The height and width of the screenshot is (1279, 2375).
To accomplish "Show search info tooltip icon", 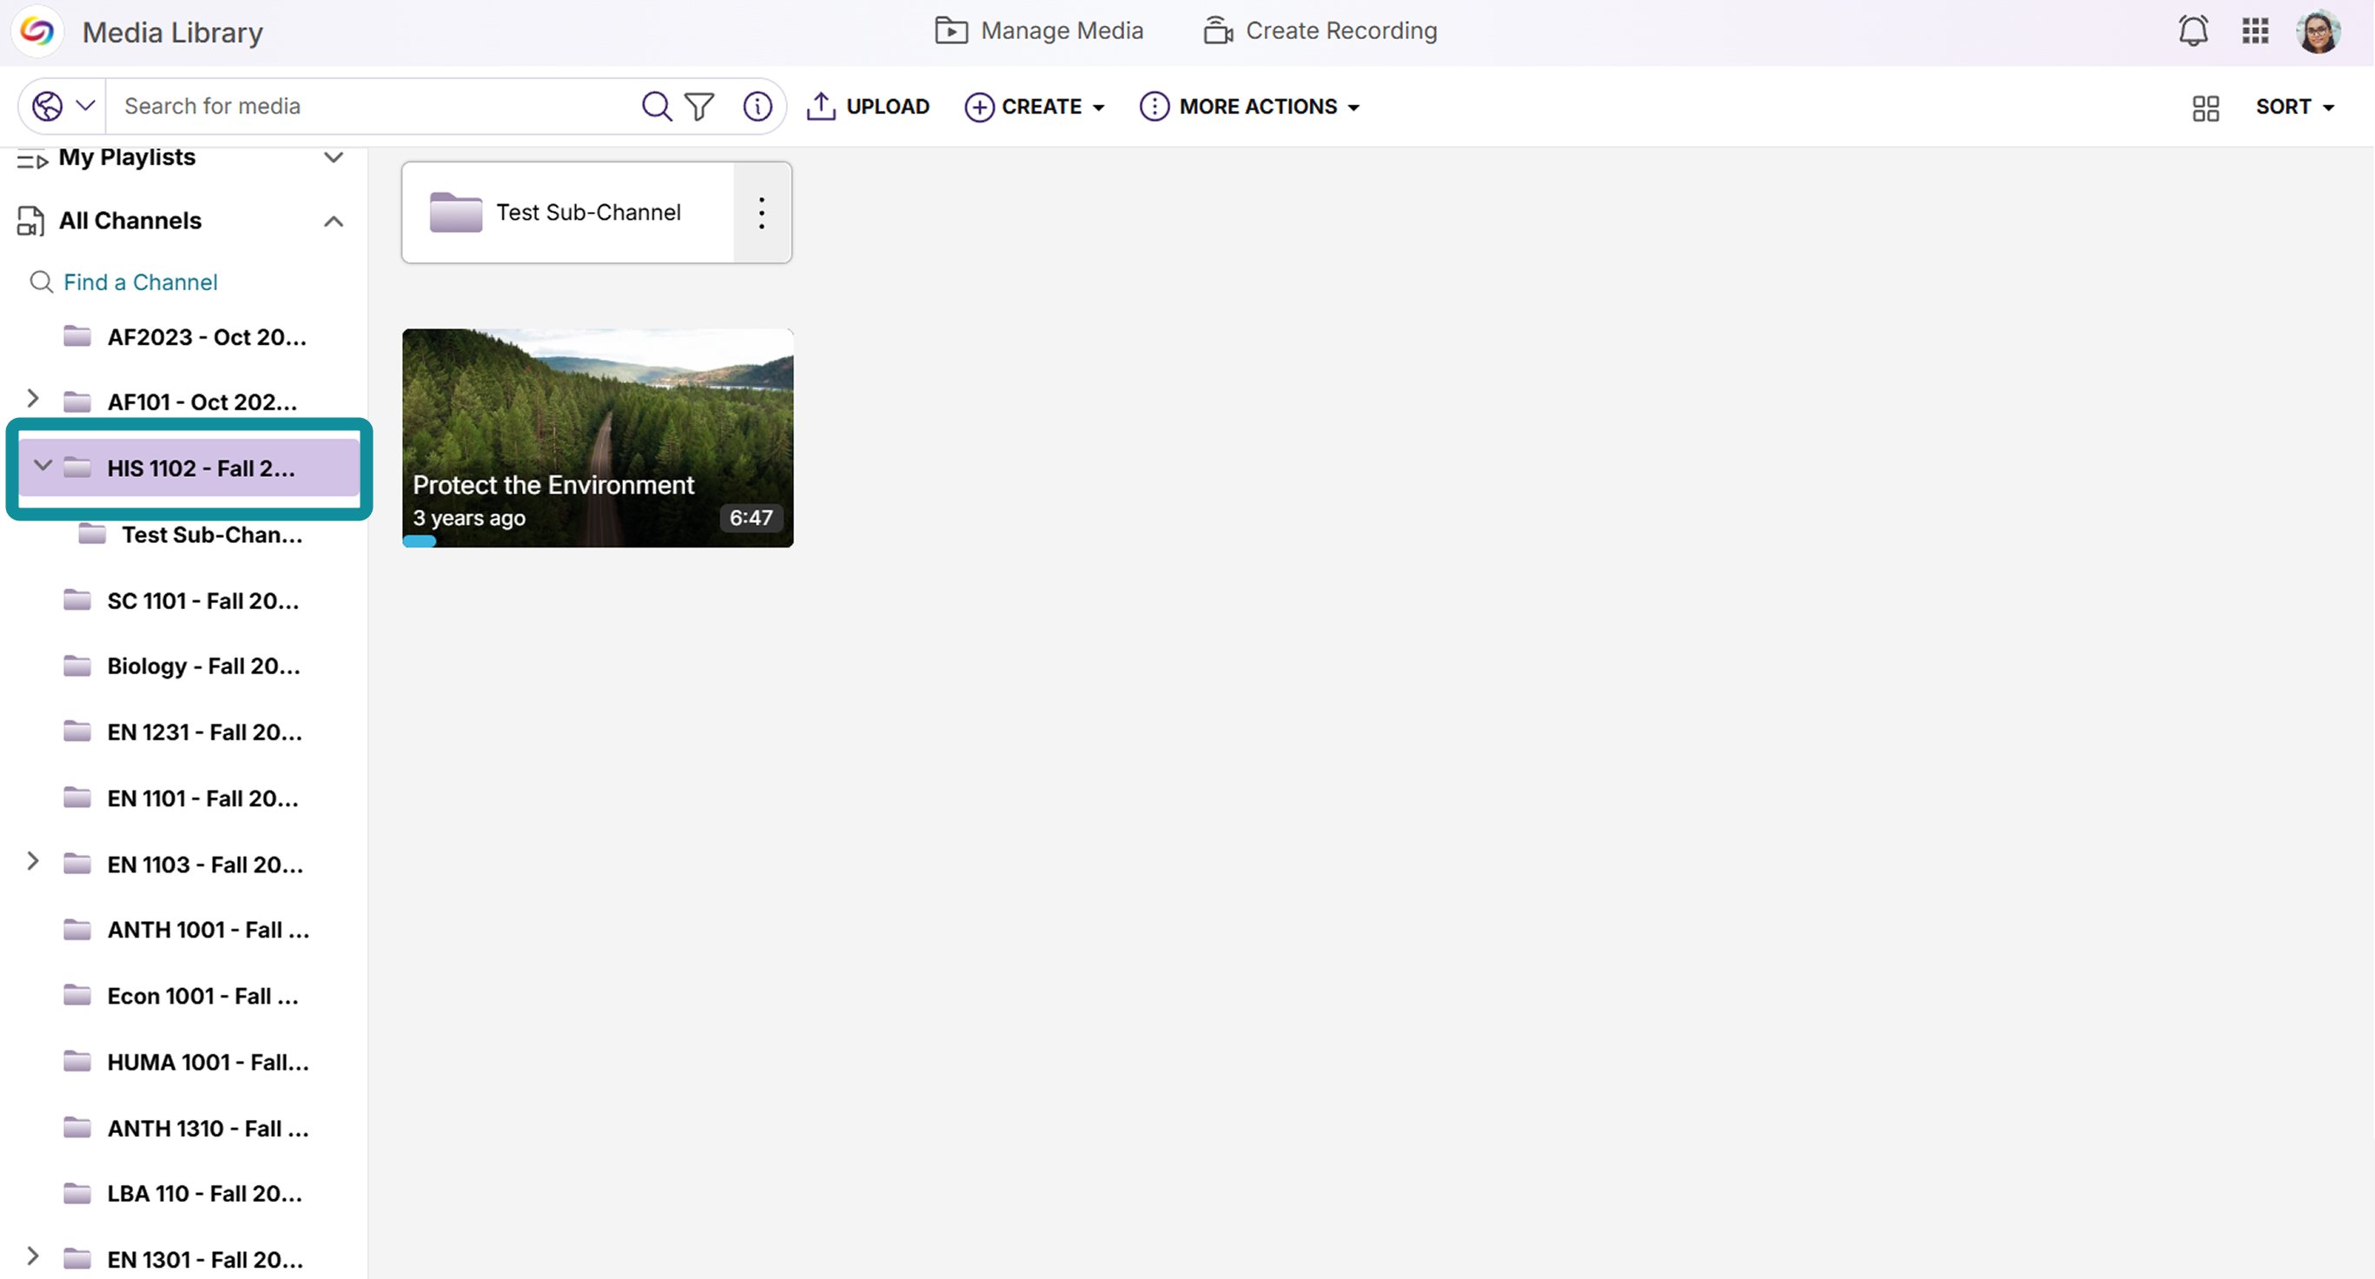I will point(757,106).
